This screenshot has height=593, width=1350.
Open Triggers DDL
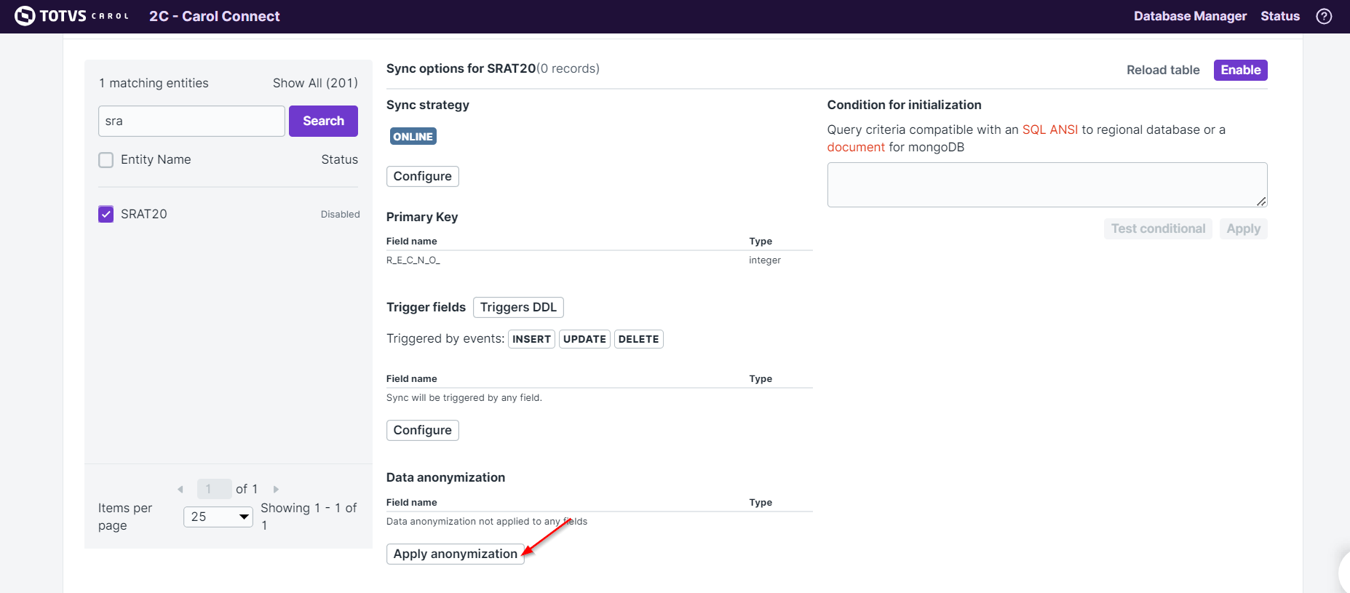517,307
